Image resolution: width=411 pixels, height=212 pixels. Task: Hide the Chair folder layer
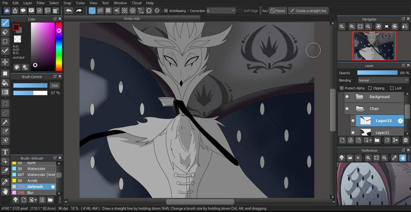pyautogui.click(x=347, y=109)
